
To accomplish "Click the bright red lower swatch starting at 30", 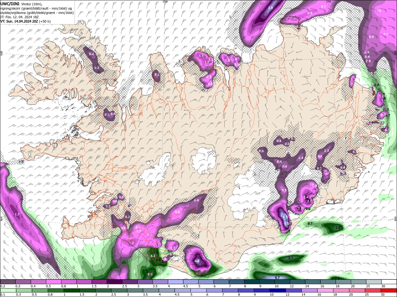I will point(389,291).
